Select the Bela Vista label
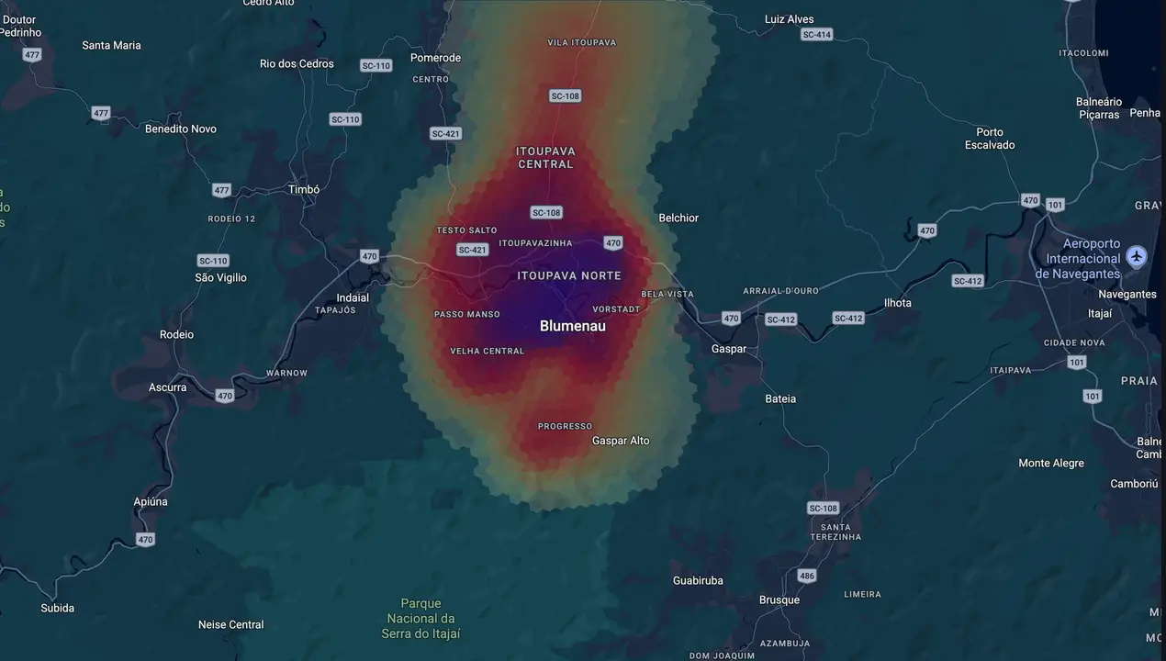1166x661 pixels. tap(667, 294)
